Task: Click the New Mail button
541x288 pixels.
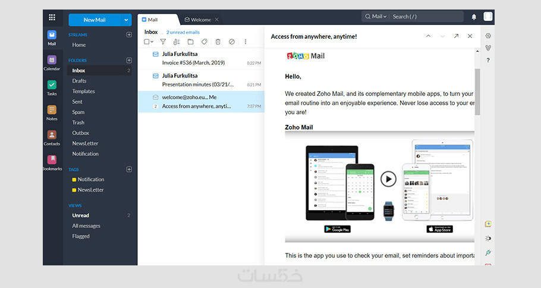Action: [x=95, y=20]
